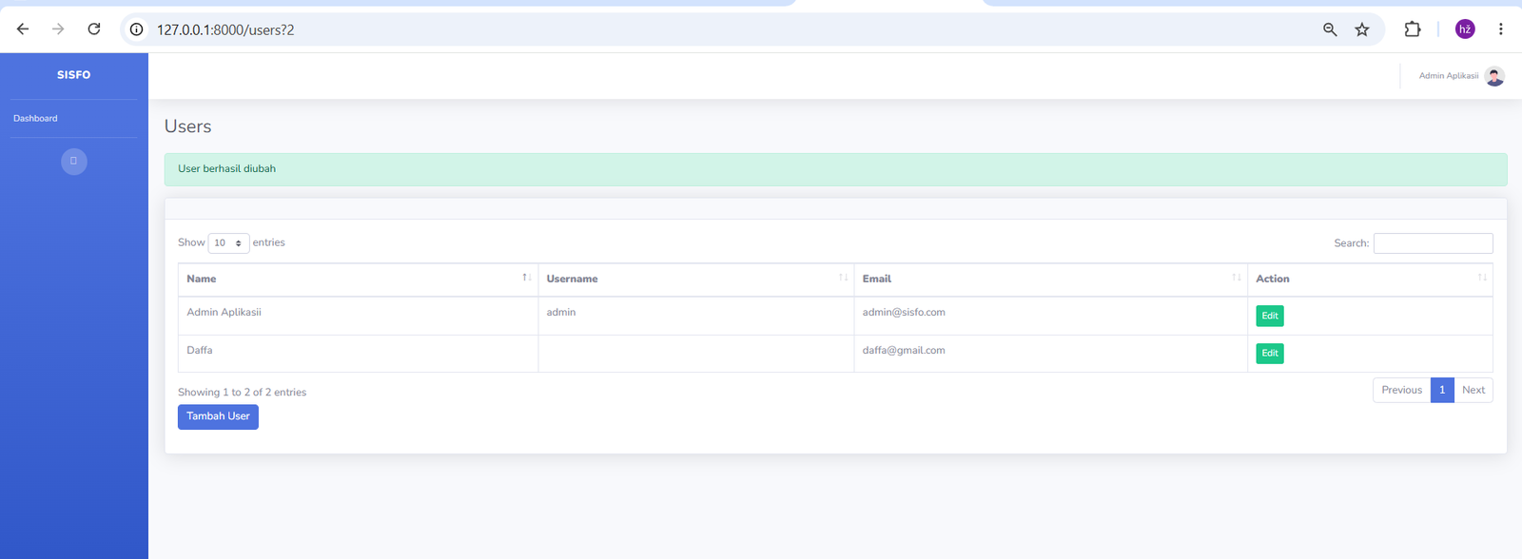Go to Previous page of table
This screenshot has height=559, width=1522.
pos(1401,391)
